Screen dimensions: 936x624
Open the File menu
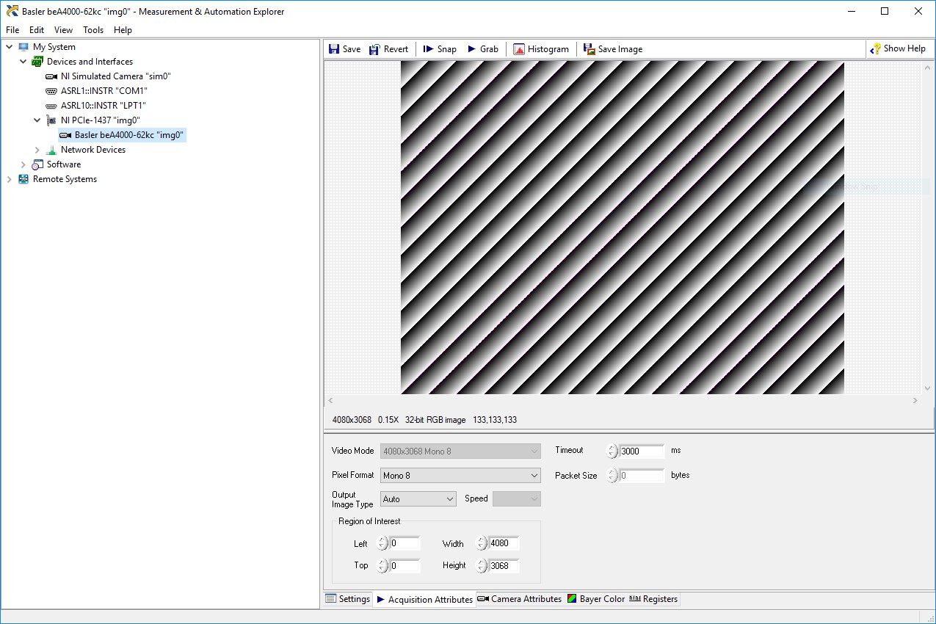click(x=12, y=30)
